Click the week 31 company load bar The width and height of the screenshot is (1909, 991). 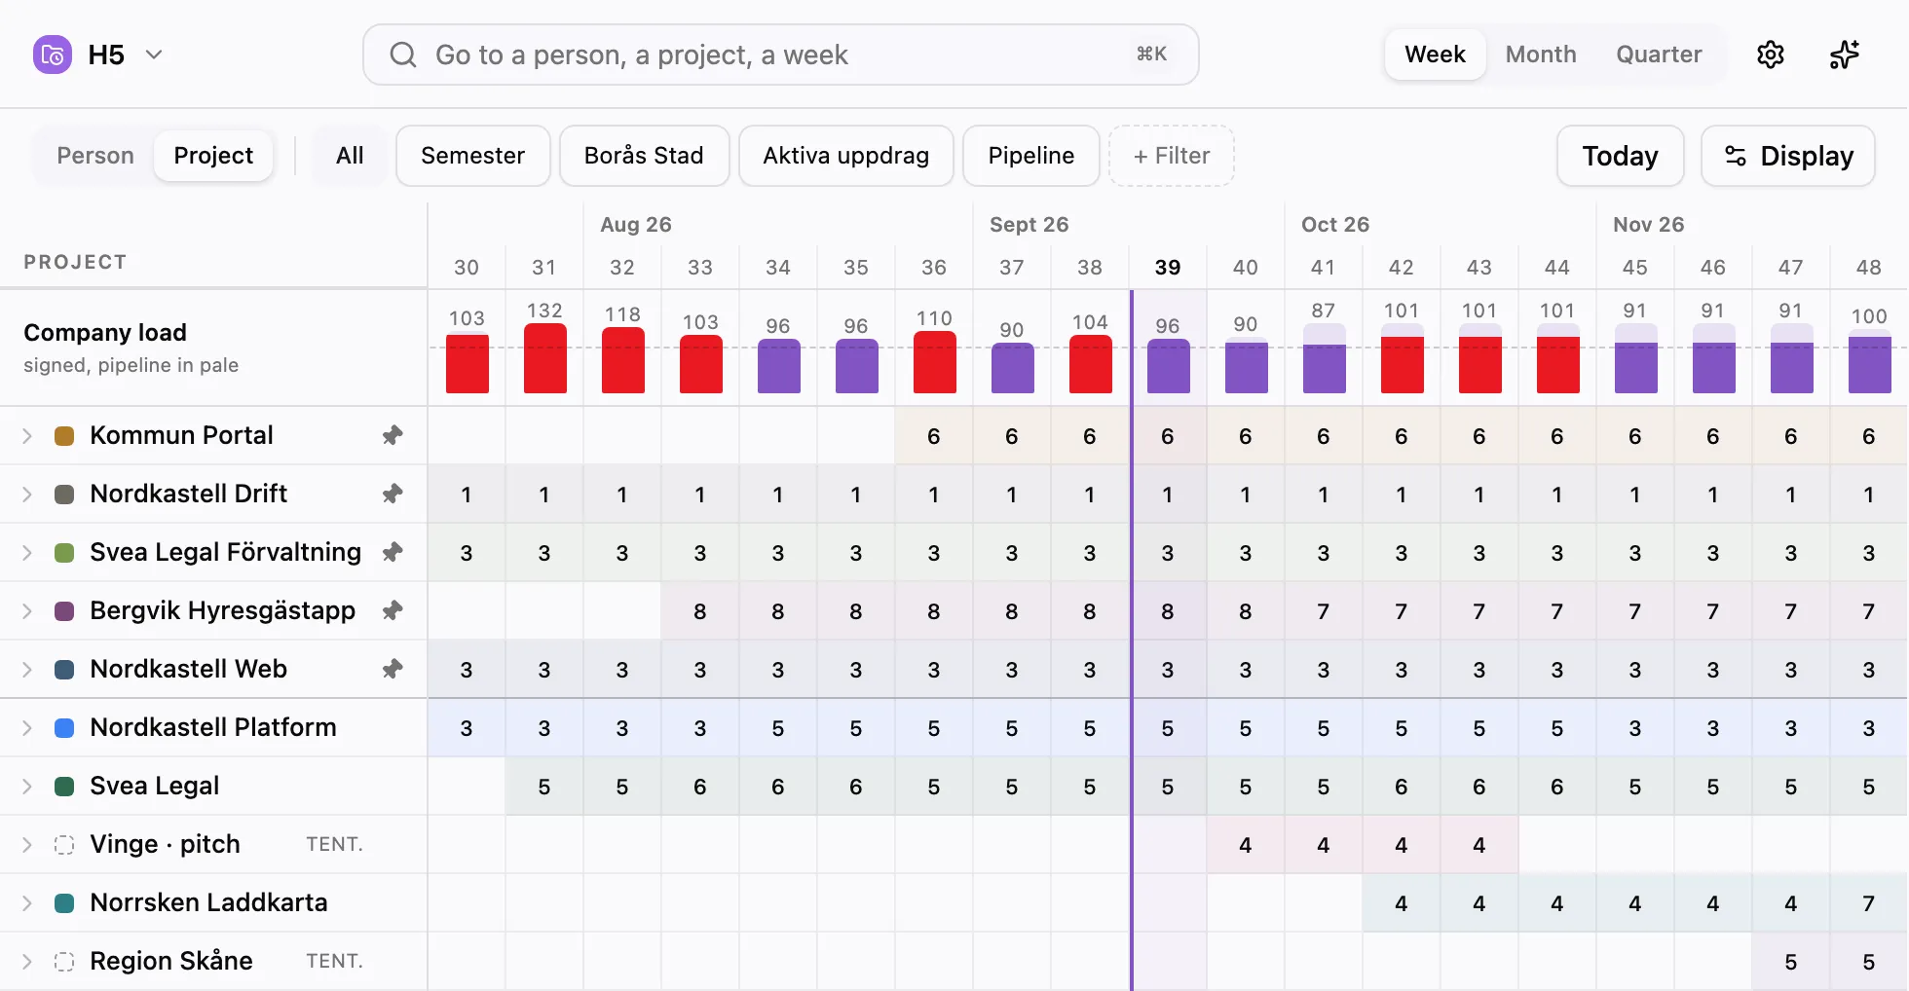(x=545, y=358)
